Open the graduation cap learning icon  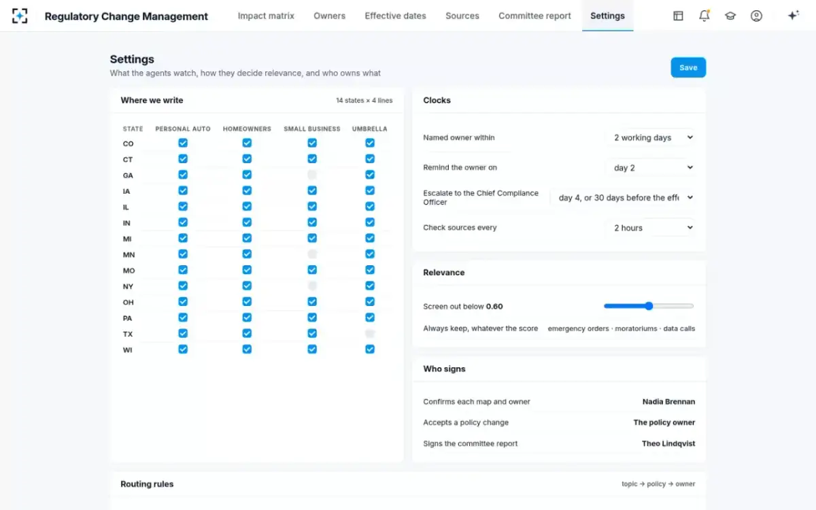point(730,16)
